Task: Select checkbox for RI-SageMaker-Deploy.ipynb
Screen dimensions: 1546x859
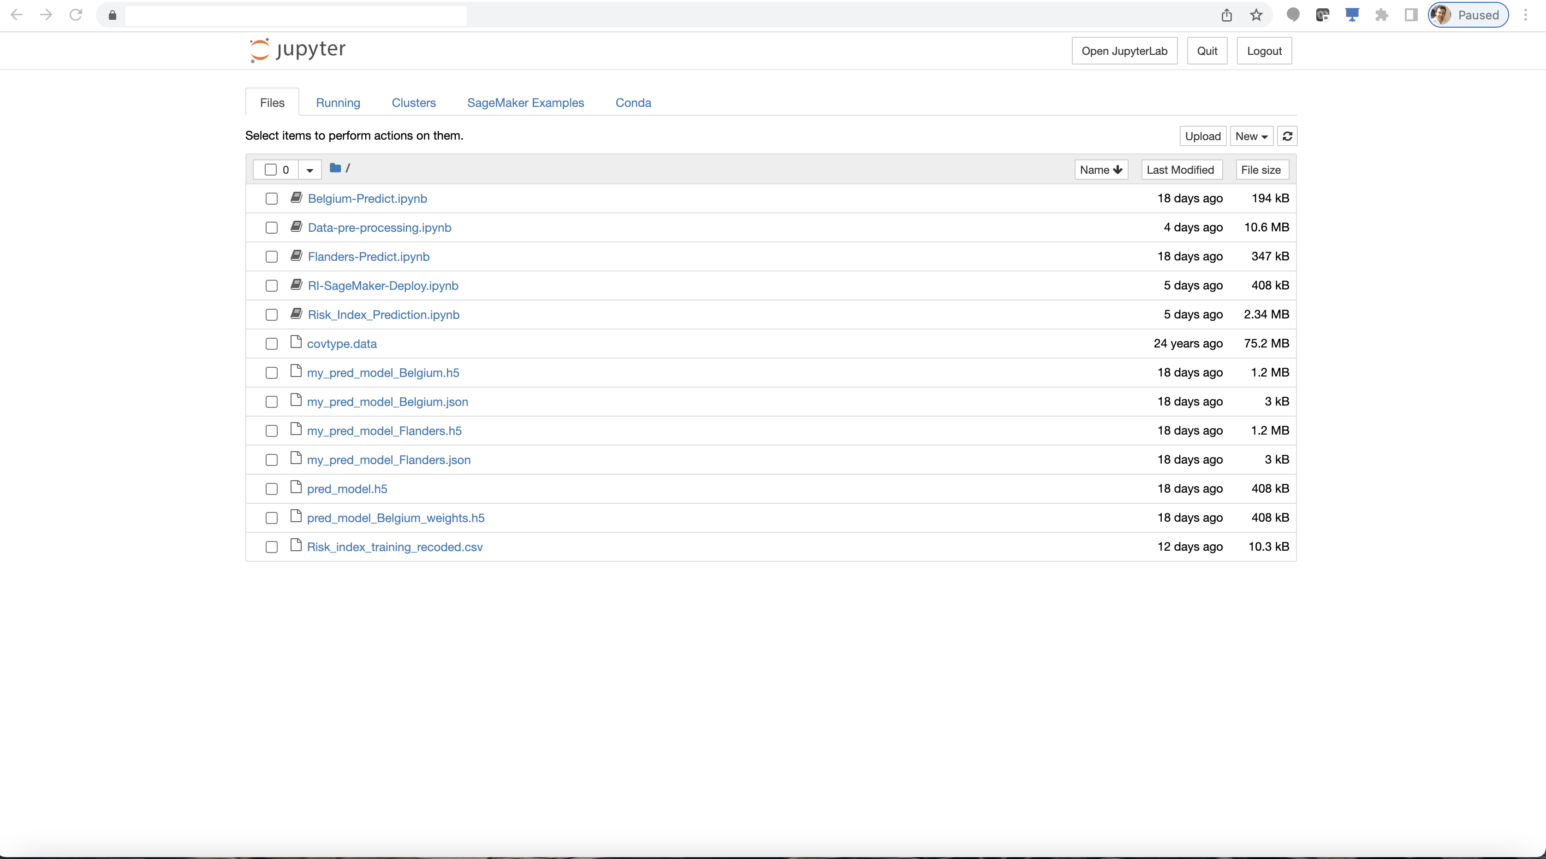Action: pyautogui.click(x=271, y=286)
